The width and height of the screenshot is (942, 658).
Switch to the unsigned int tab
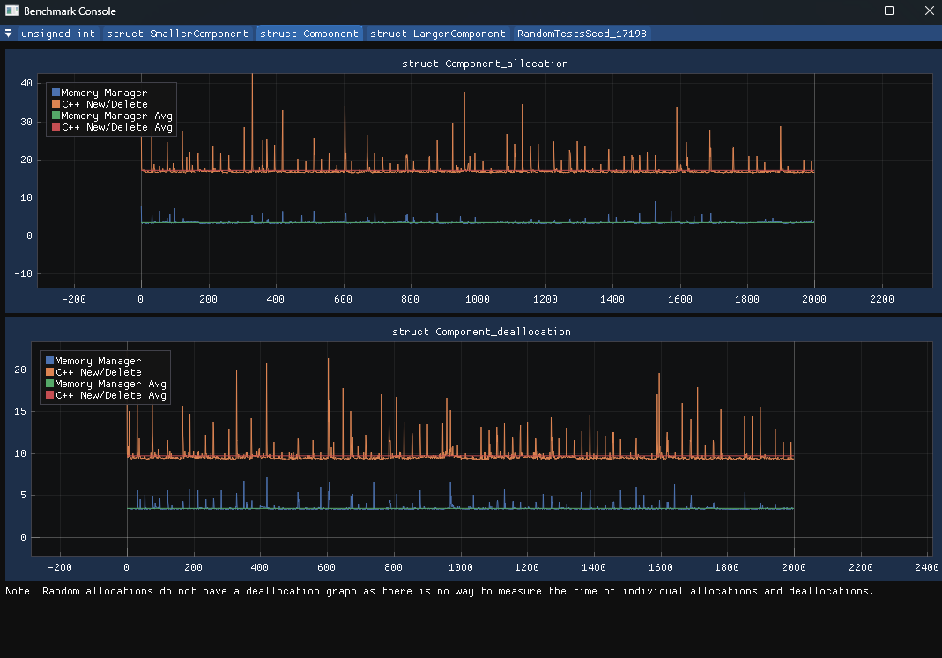[x=58, y=34]
